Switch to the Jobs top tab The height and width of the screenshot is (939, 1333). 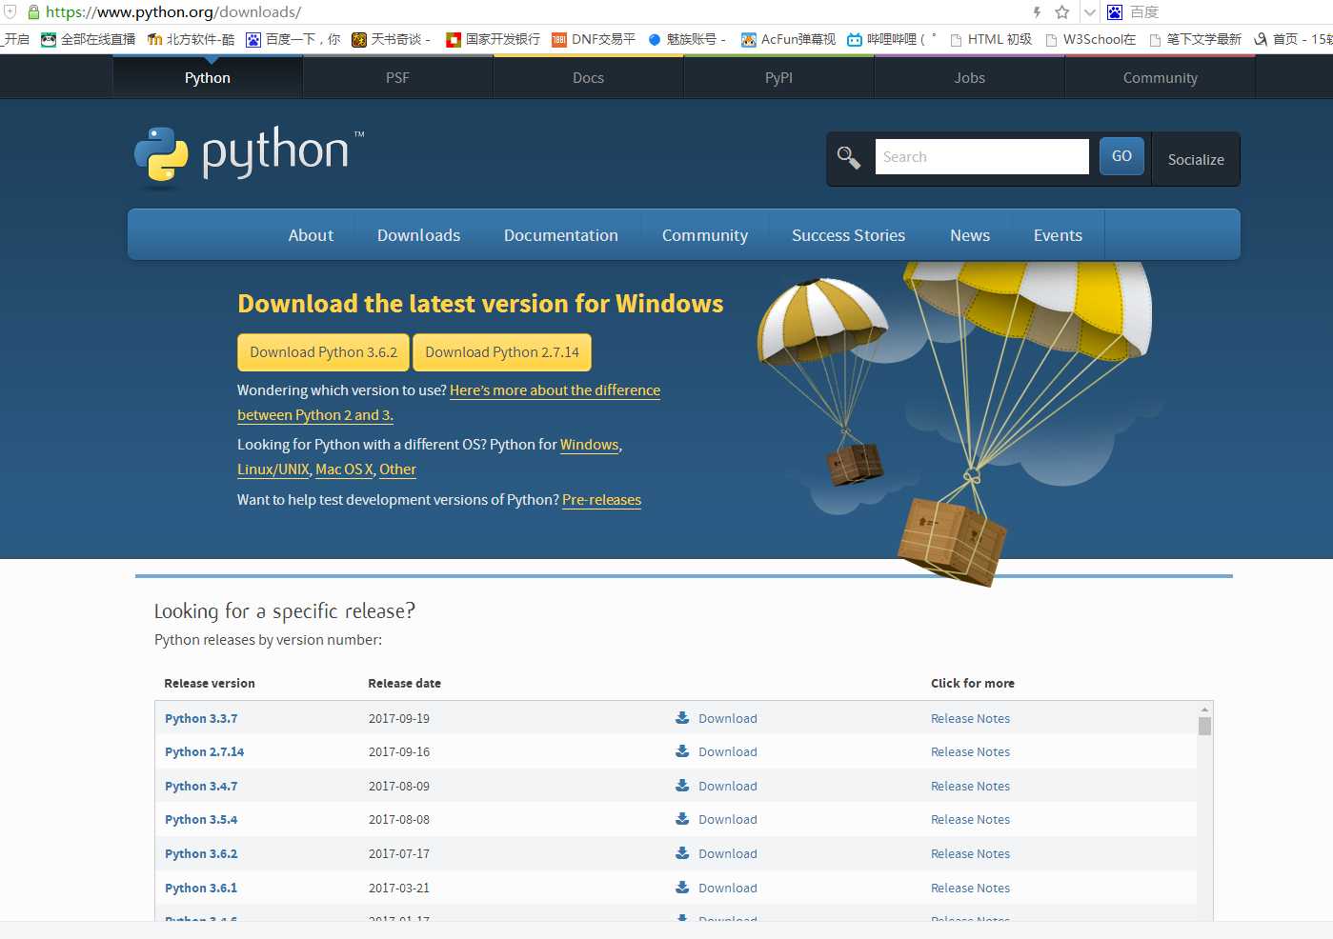pyautogui.click(x=970, y=77)
